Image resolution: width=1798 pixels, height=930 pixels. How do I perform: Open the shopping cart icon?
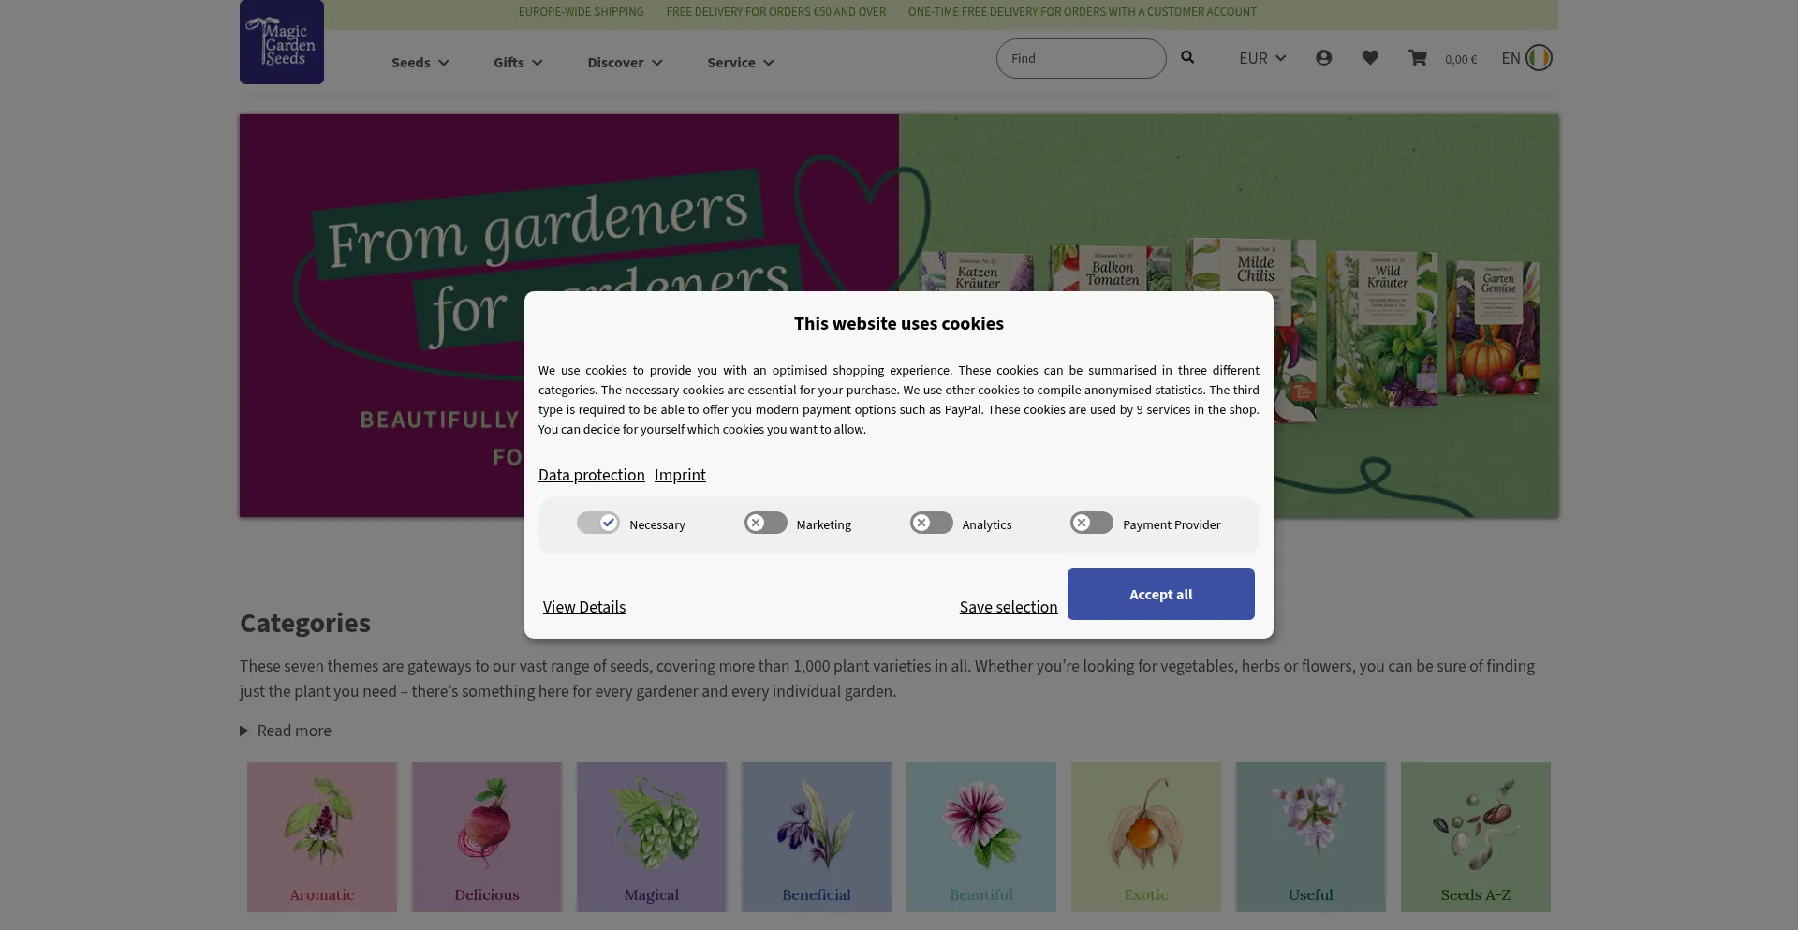(1418, 57)
